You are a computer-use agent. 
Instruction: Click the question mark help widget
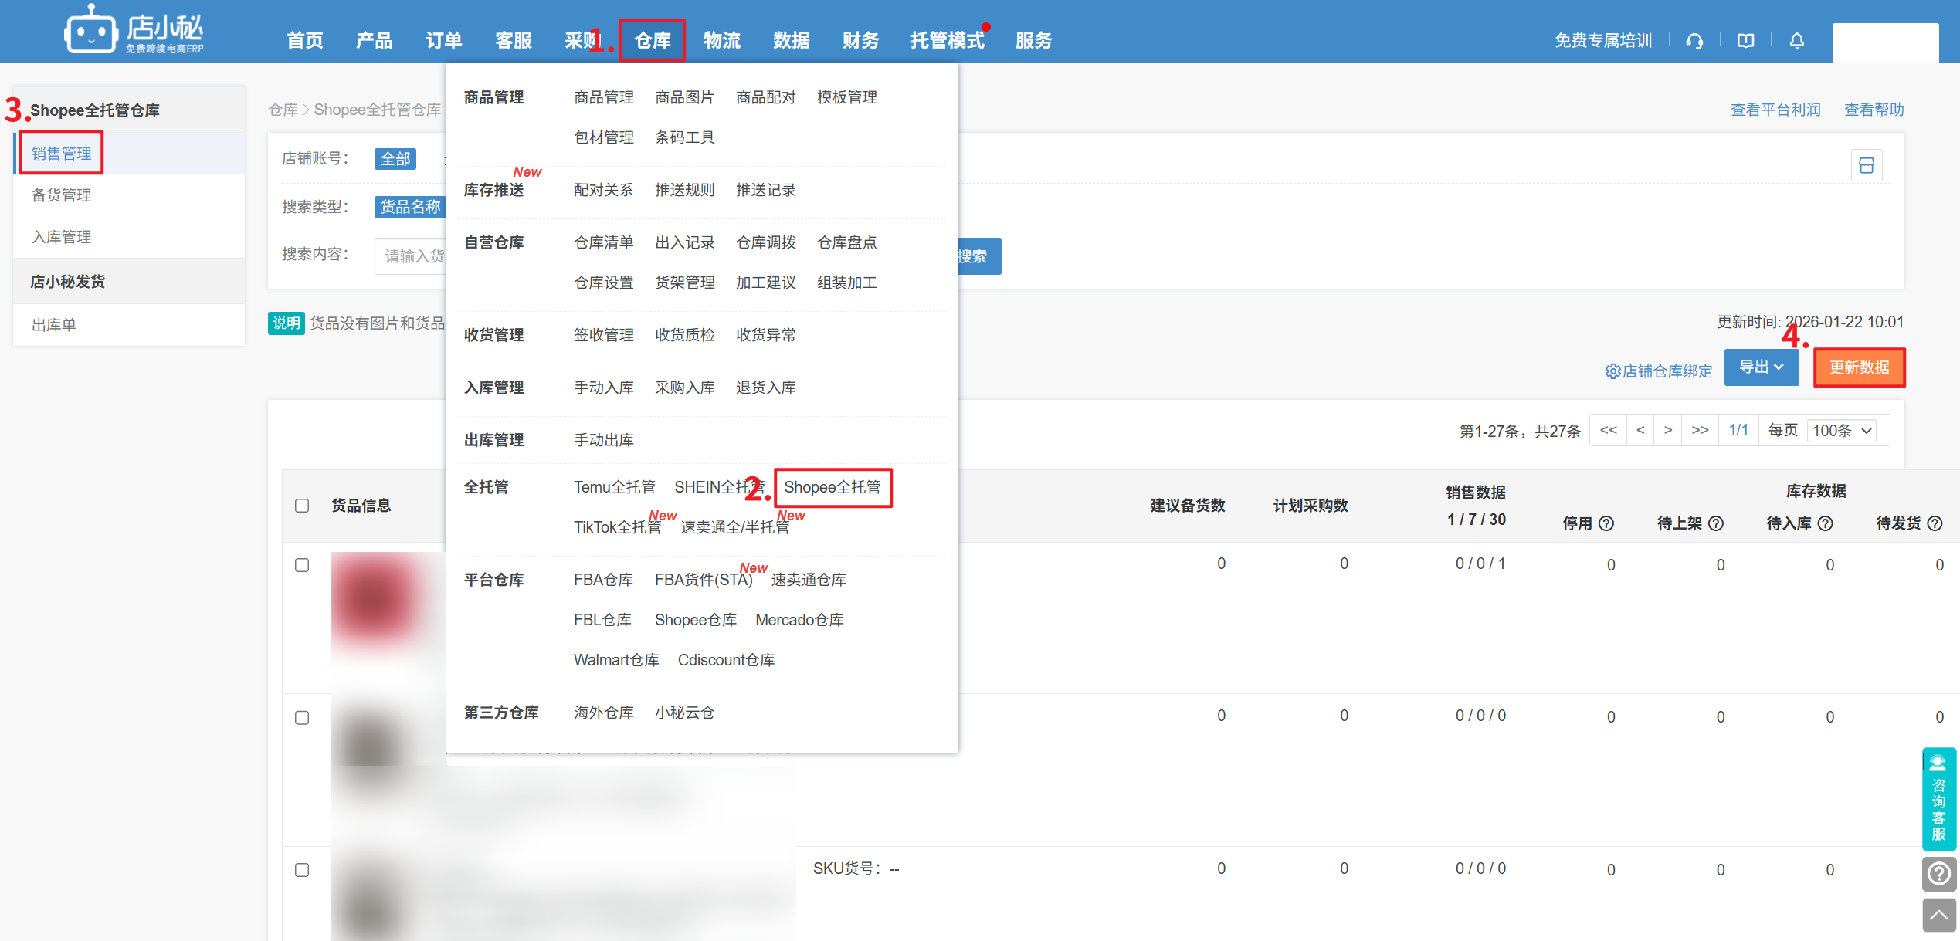coord(1938,874)
